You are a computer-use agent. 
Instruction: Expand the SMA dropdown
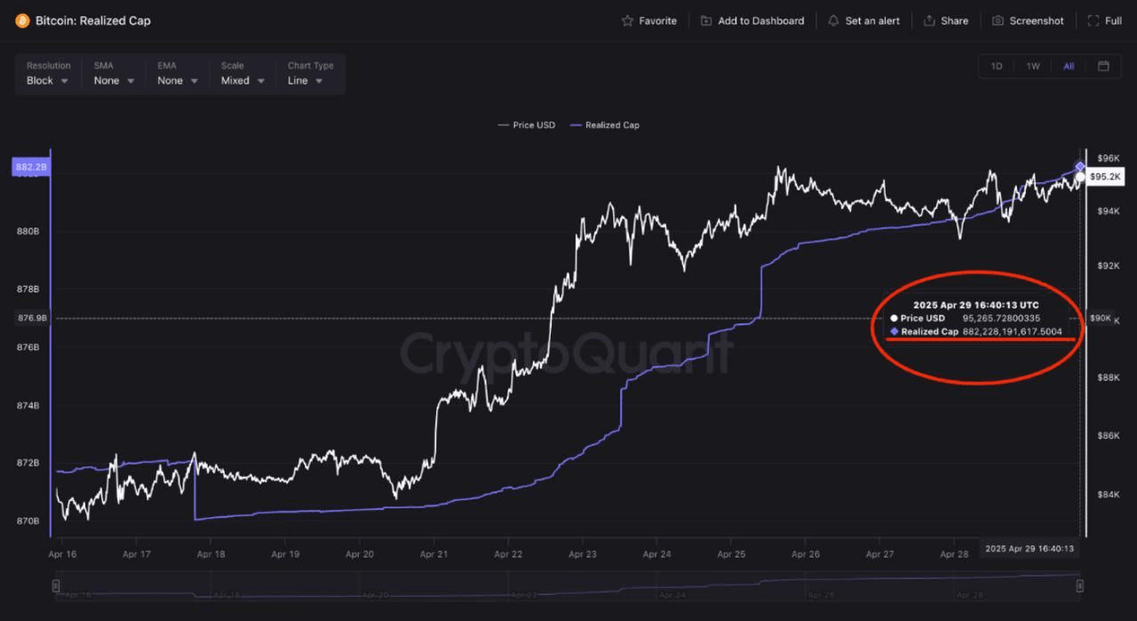114,80
